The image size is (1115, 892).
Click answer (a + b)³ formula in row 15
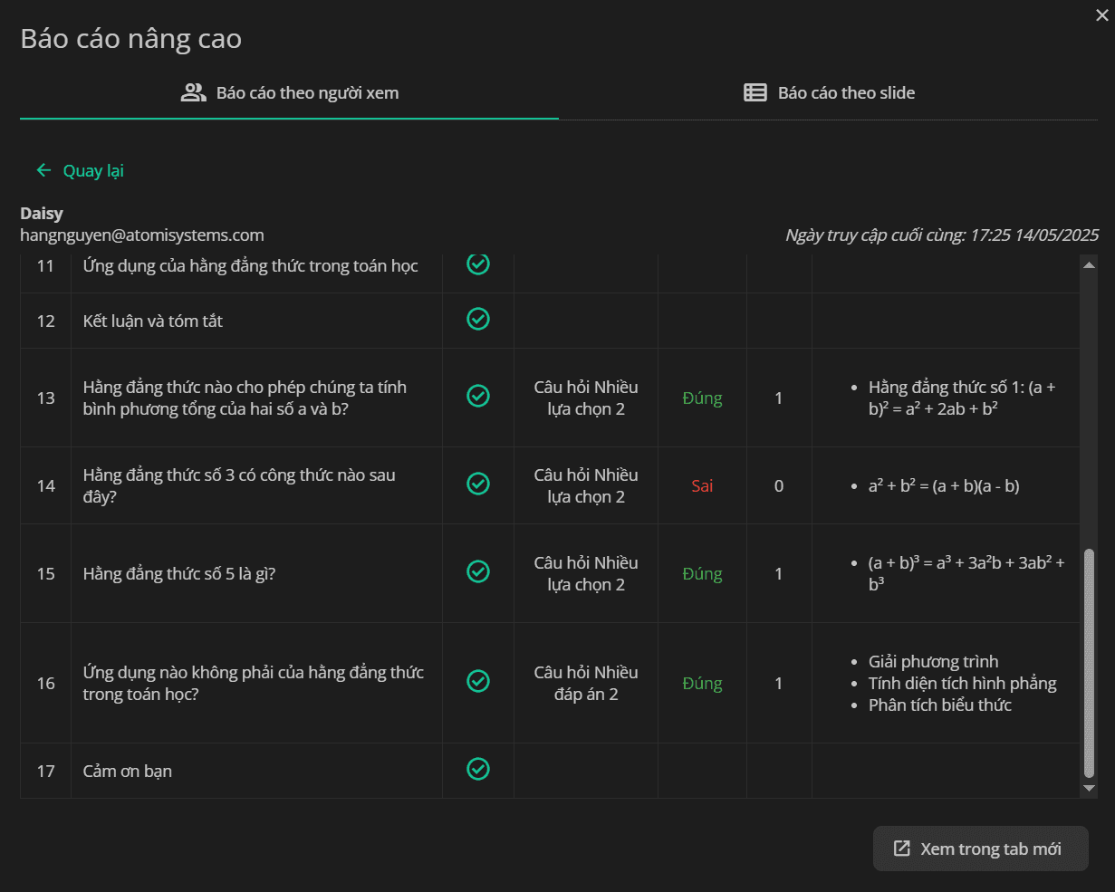tap(966, 573)
